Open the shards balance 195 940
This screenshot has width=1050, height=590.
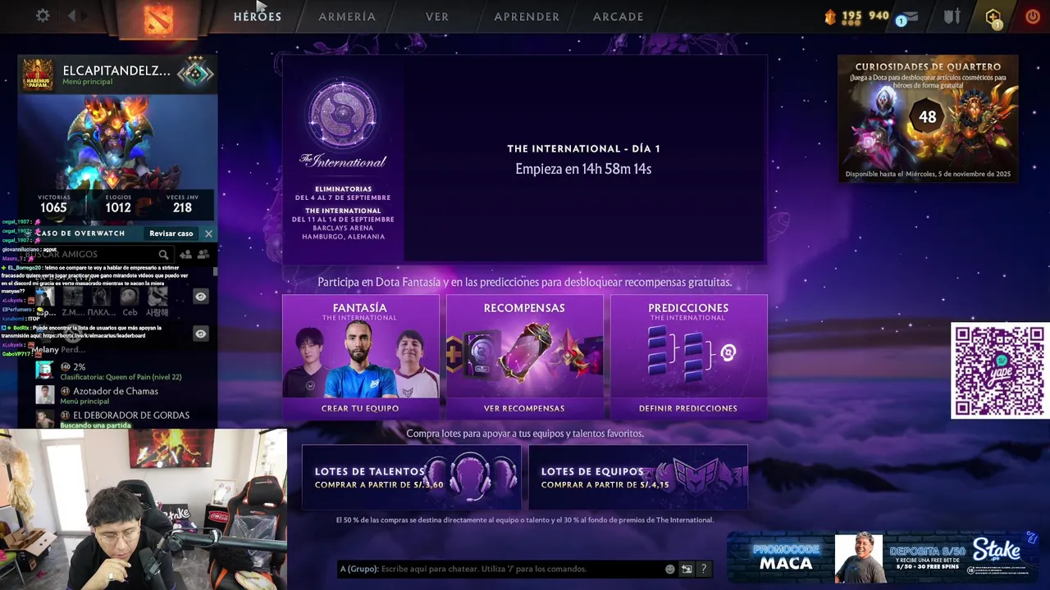[x=857, y=16]
